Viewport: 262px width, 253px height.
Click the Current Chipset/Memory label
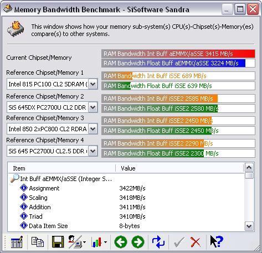click(x=39, y=58)
